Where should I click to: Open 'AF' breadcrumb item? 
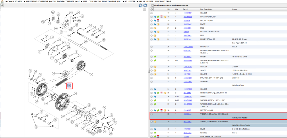79,1
